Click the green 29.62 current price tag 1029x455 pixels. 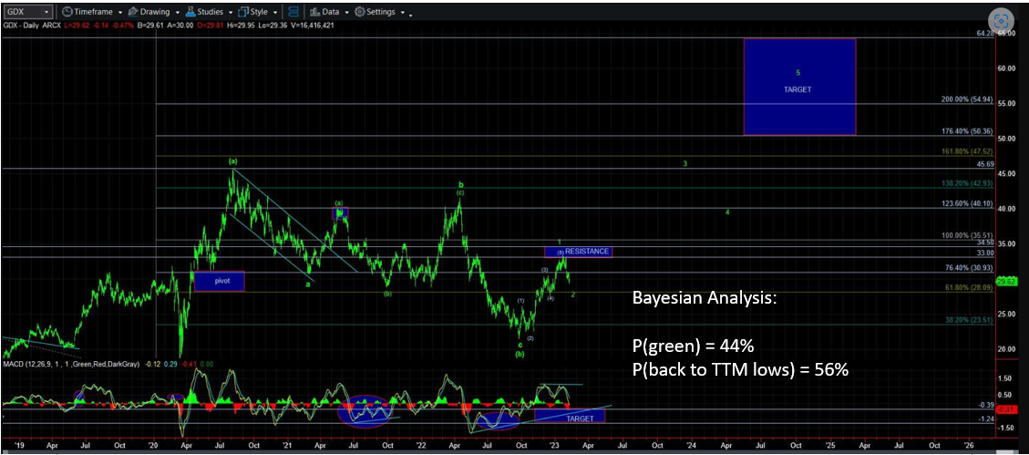coord(1007,282)
